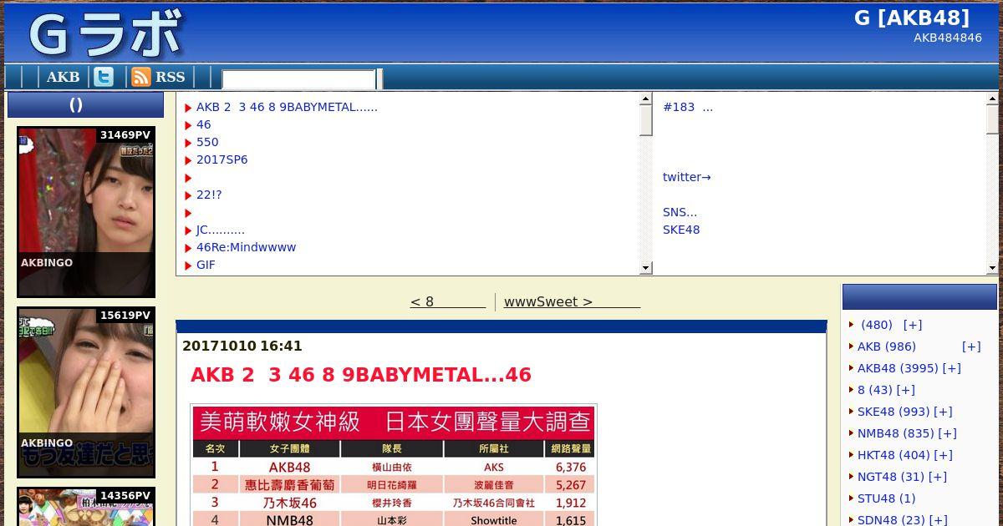Open the '8 (43)' category link
The width and height of the screenshot is (1003, 526).
(x=875, y=390)
